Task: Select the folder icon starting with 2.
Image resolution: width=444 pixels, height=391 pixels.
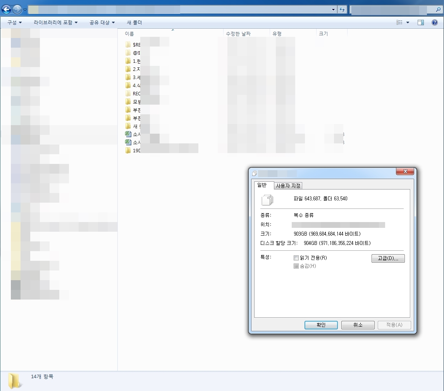Action: pos(128,69)
